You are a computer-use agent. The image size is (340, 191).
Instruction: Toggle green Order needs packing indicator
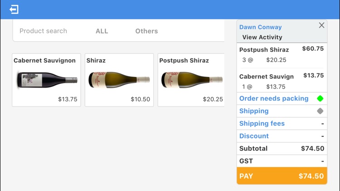tap(320, 99)
